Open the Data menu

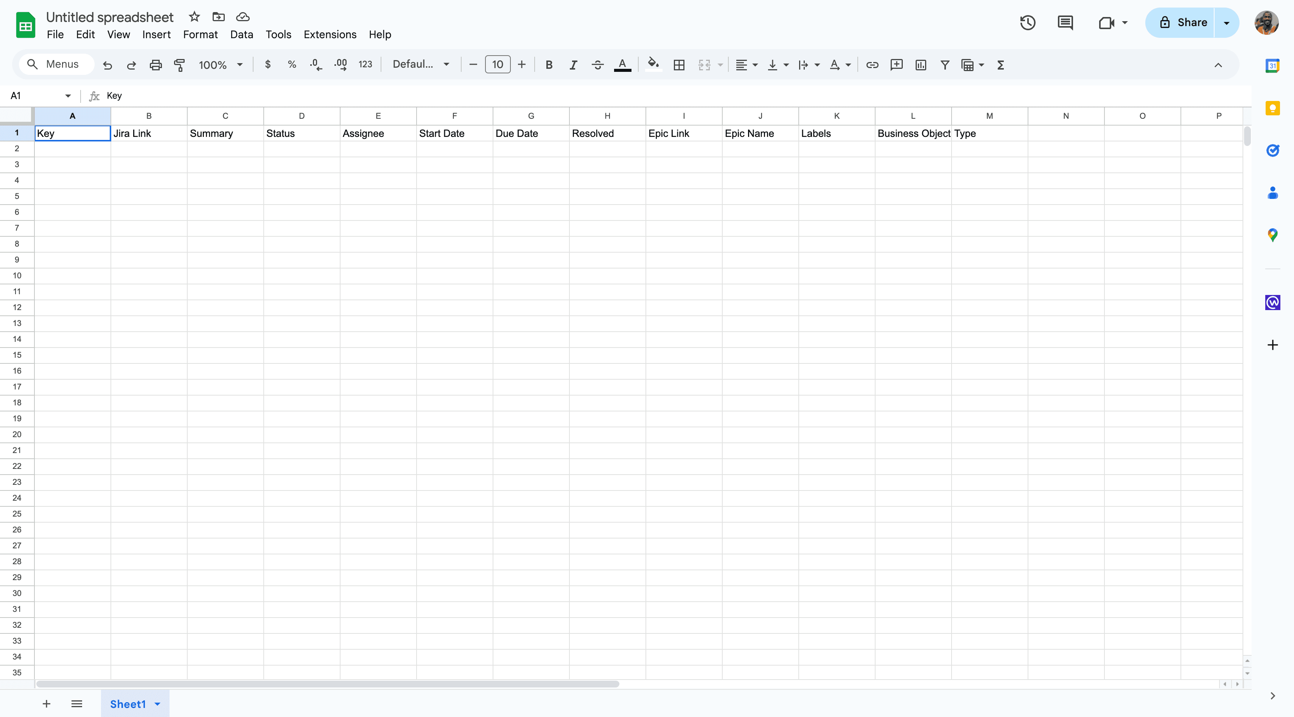click(x=242, y=35)
